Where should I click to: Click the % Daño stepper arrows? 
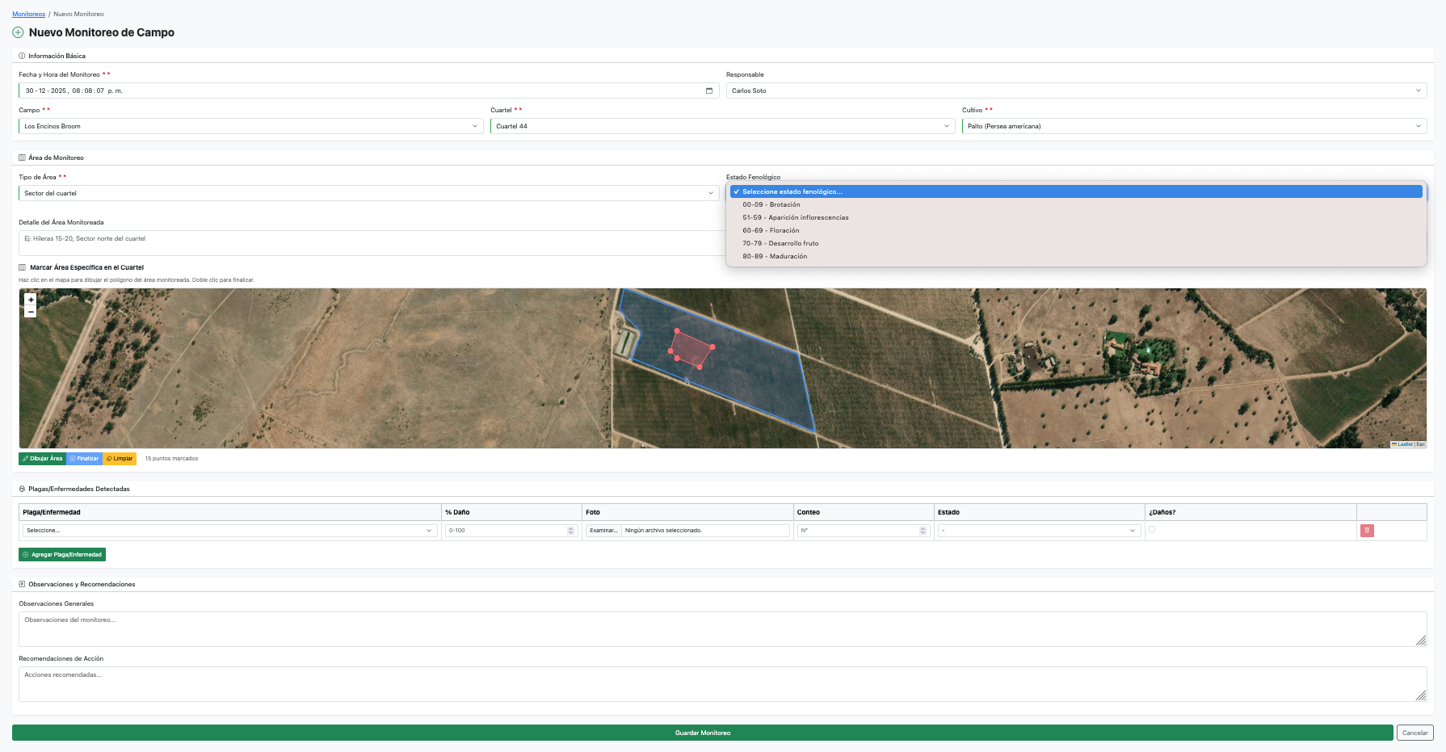[x=570, y=531]
